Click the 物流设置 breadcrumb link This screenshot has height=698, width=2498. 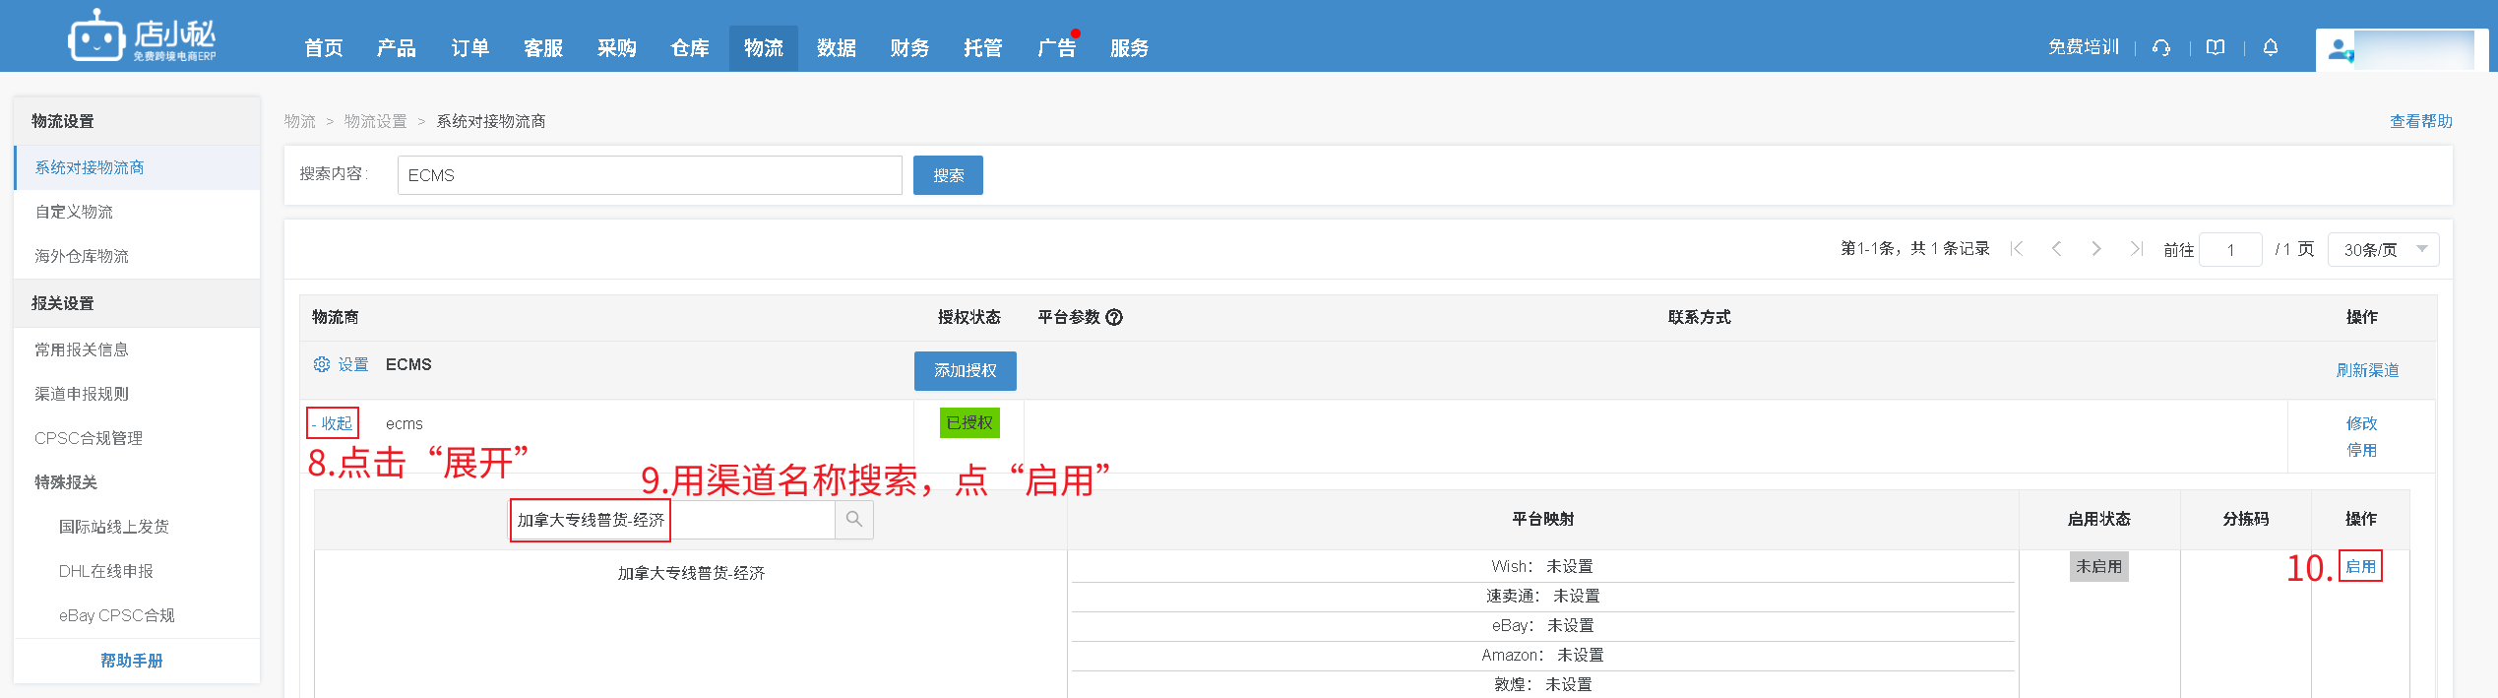(x=375, y=121)
